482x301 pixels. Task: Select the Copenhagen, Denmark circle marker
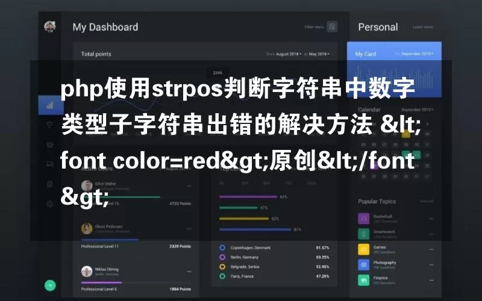coord(222,247)
